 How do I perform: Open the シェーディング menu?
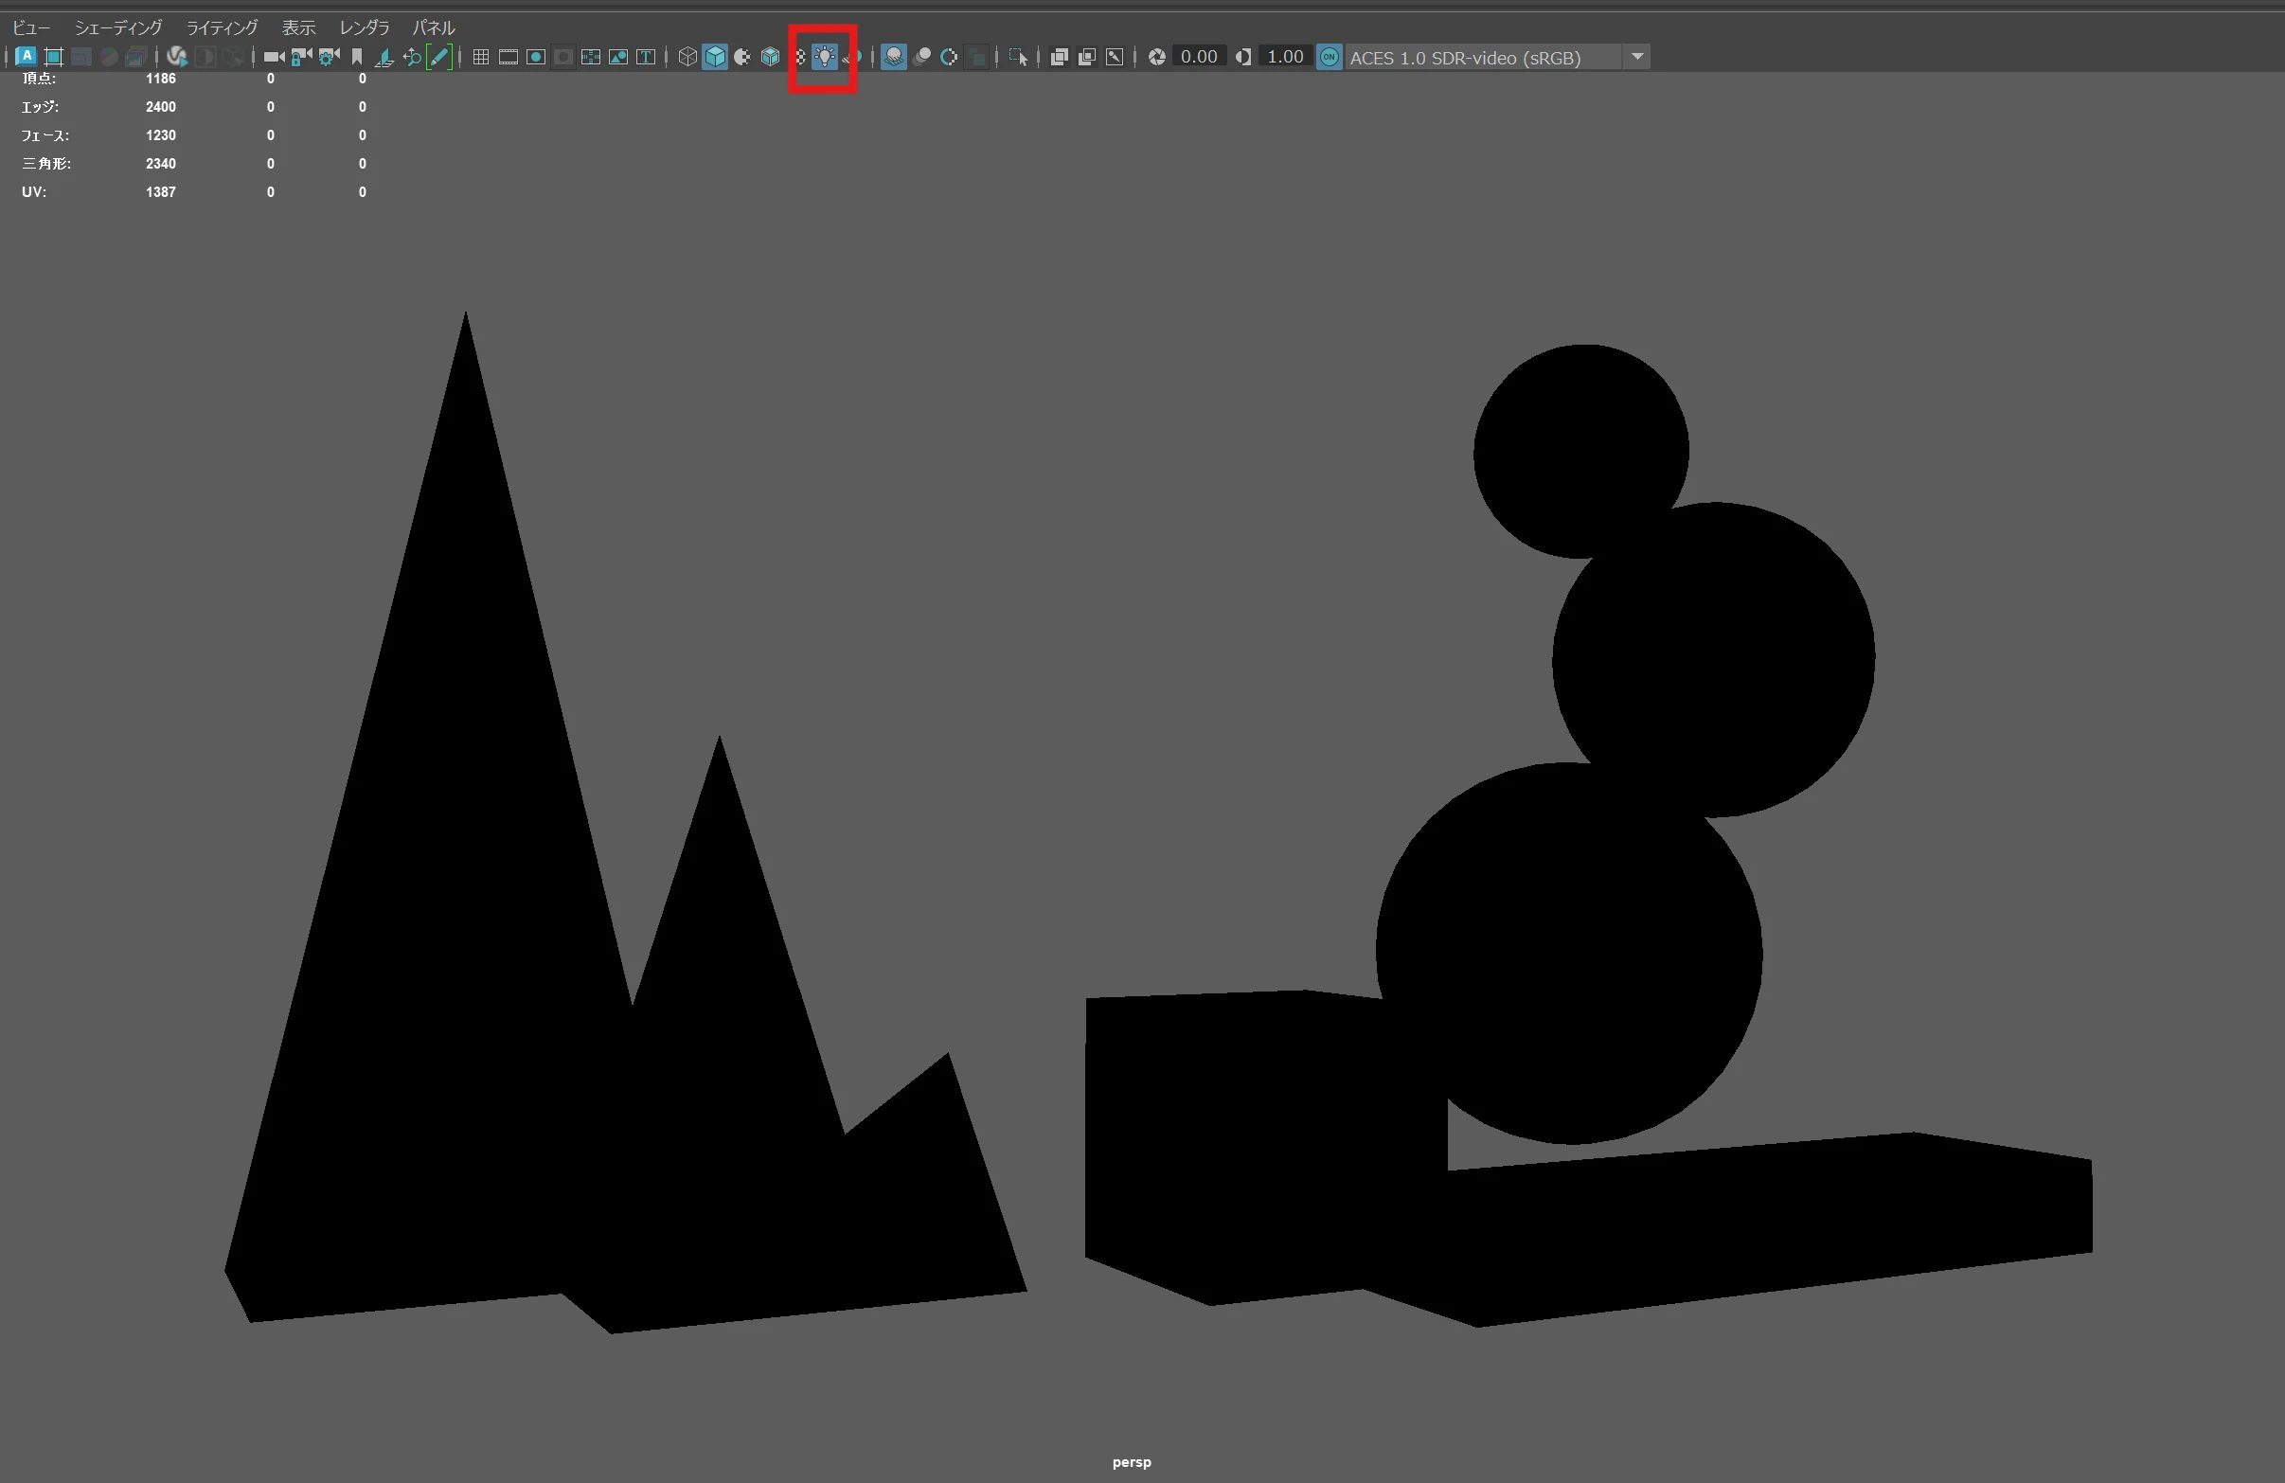click(118, 27)
